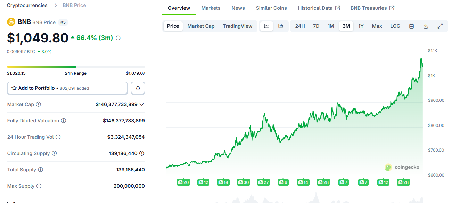The image size is (452, 203).
Task: Set chart range to 3M
Action: point(346,26)
